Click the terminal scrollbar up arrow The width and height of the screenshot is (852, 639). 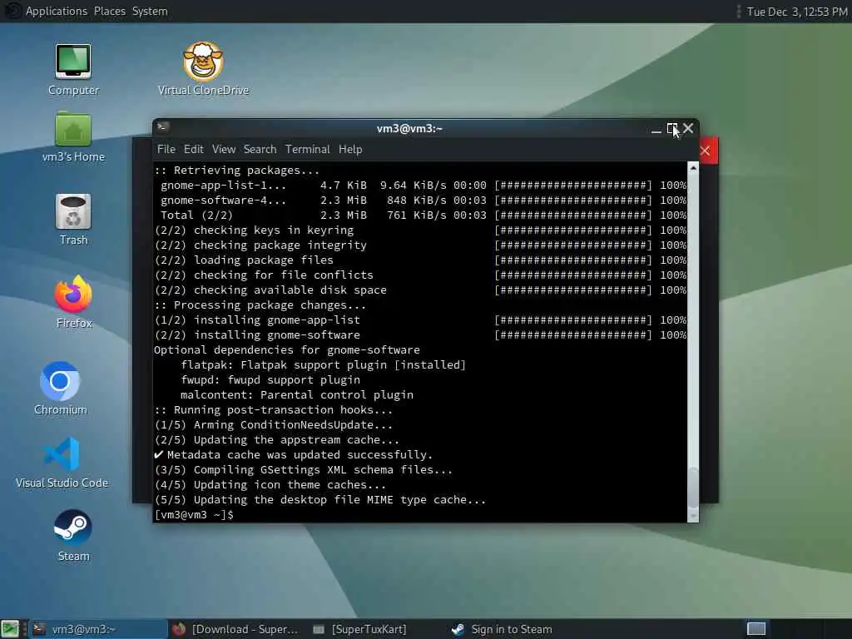(x=693, y=168)
